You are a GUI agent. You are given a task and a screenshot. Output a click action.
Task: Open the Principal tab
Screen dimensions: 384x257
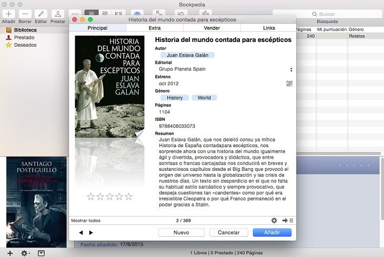pos(97,28)
